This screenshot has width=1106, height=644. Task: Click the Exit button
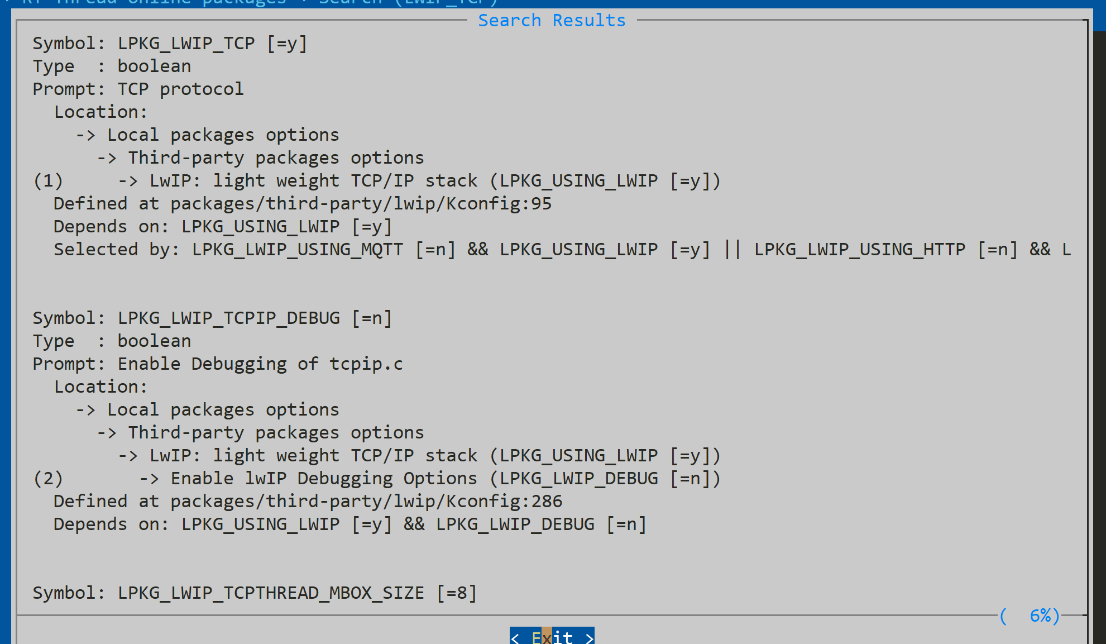tap(552, 636)
